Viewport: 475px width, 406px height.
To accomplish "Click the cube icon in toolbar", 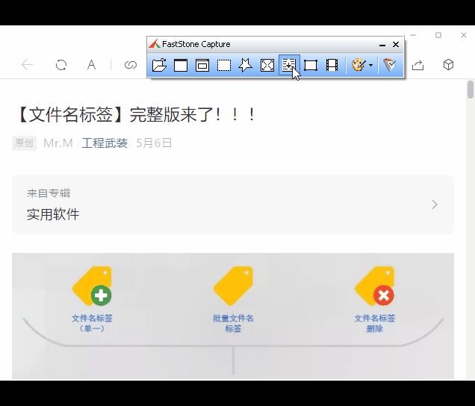I will click(x=448, y=65).
